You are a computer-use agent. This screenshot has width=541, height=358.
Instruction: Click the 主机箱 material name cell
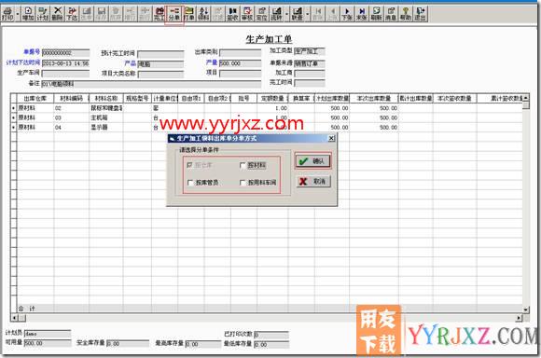[x=106, y=118]
